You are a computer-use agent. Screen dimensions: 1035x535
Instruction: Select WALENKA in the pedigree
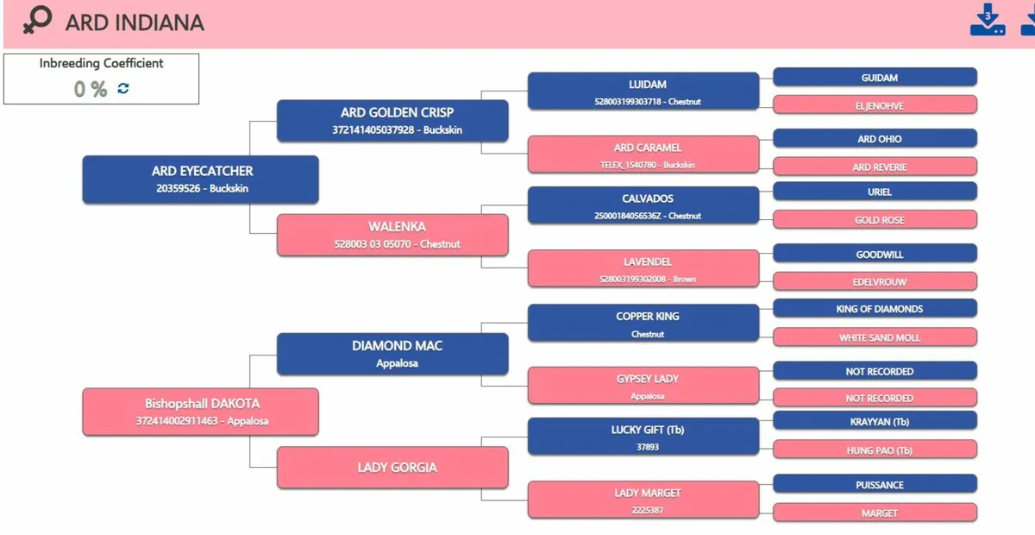coord(392,235)
